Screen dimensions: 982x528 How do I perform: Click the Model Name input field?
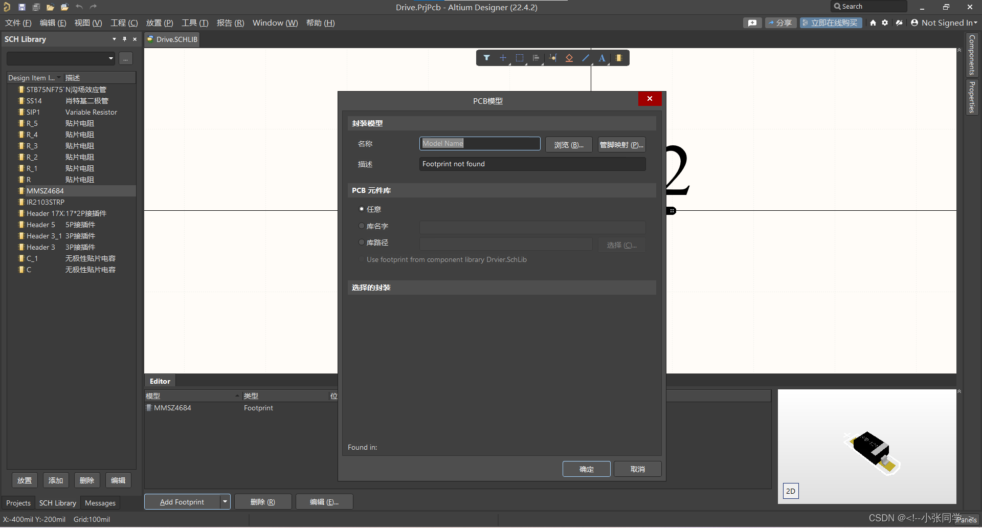click(480, 143)
